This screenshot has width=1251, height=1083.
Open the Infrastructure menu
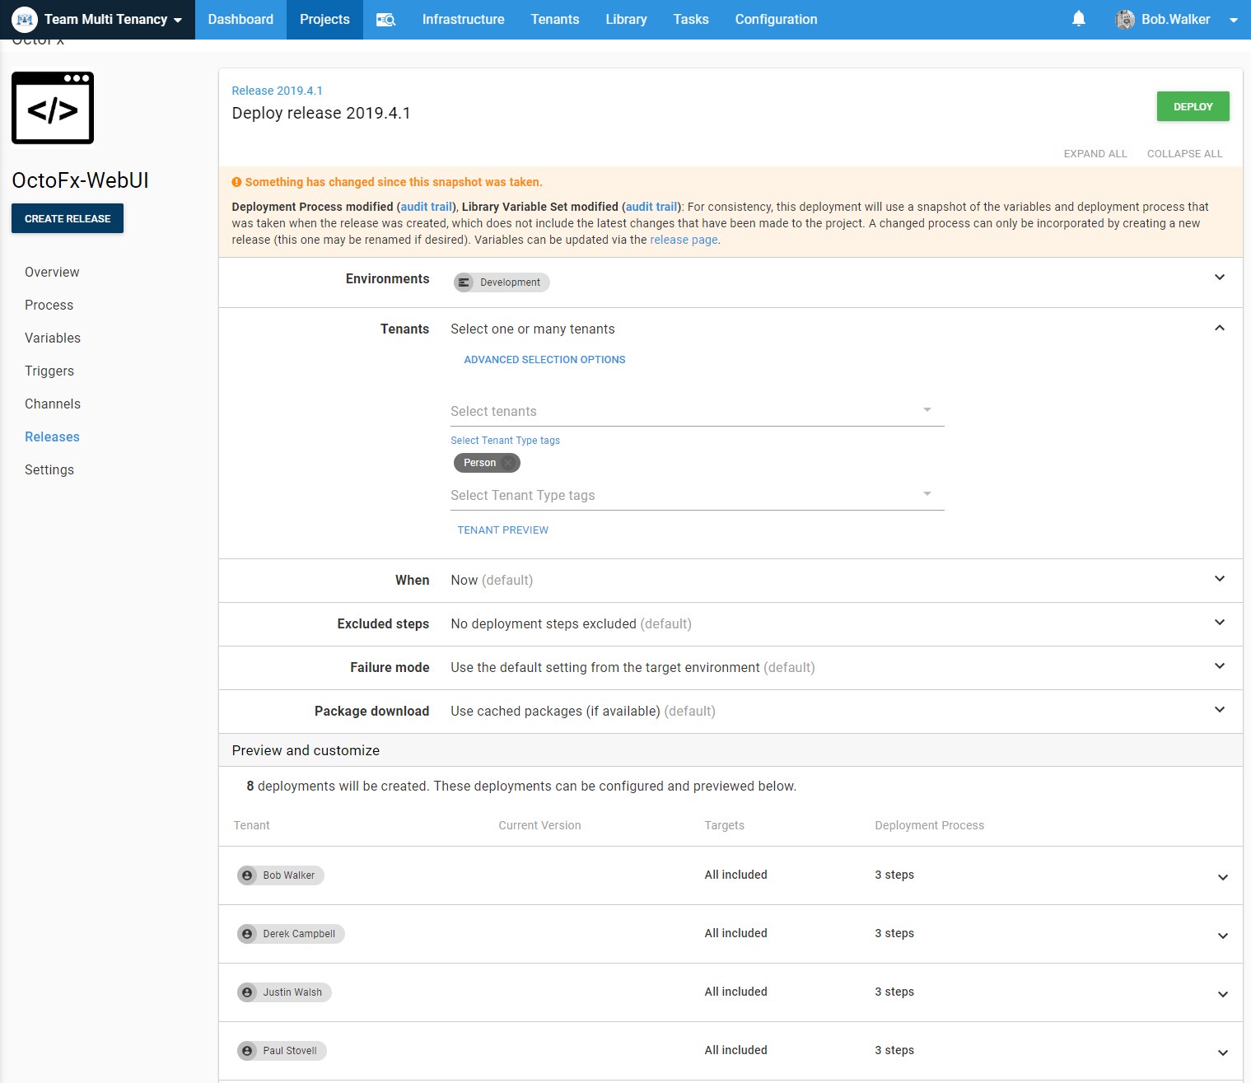click(x=463, y=20)
